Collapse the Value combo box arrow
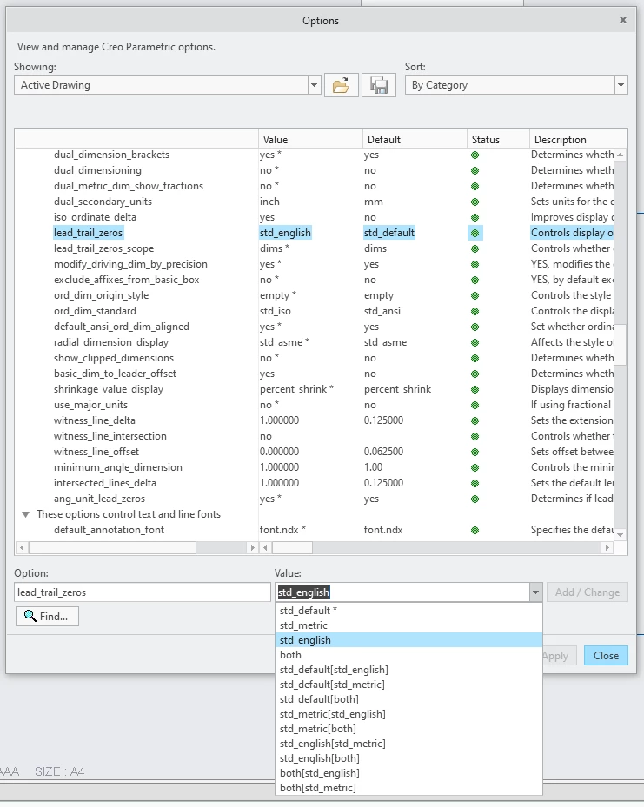The image size is (644, 807). point(535,592)
